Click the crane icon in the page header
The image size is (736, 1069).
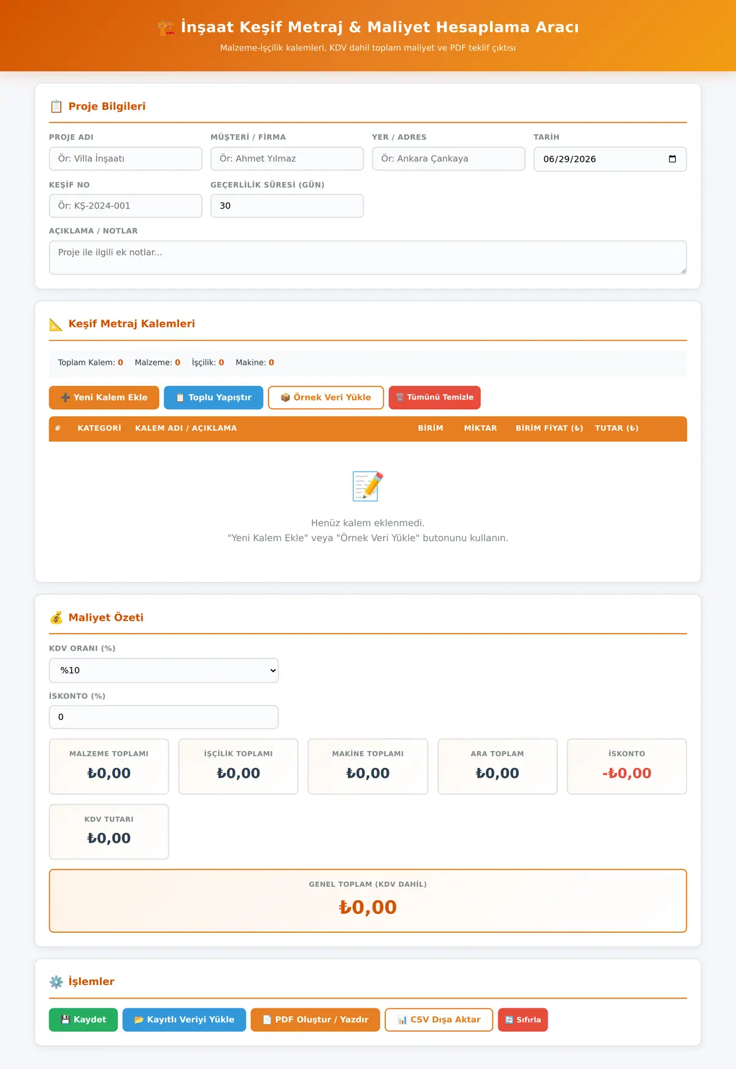pos(166,28)
